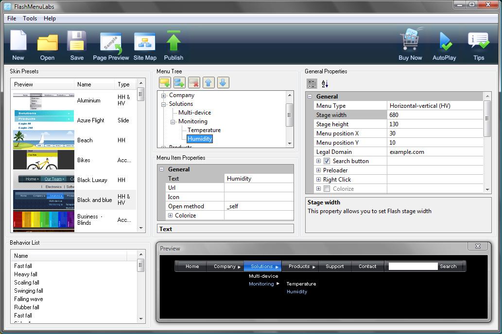Screen dimensions: 502x334
Task: Open the File menu
Action: pyautogui.click(x=12, y=18)
